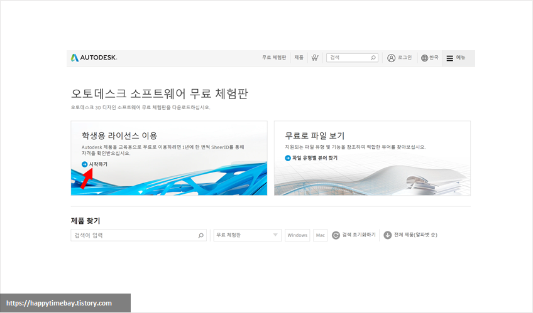
Task: Open the hamburger 메뉴 icon
Action: [x=450, y=58]
